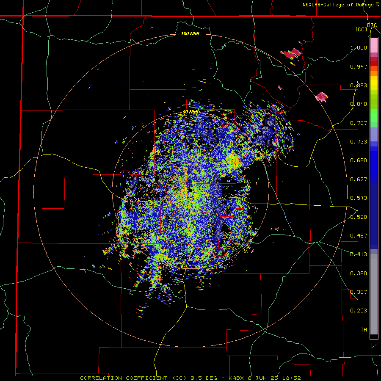
Task: Select the 0.947 legend value
Action: pos(359,66)
